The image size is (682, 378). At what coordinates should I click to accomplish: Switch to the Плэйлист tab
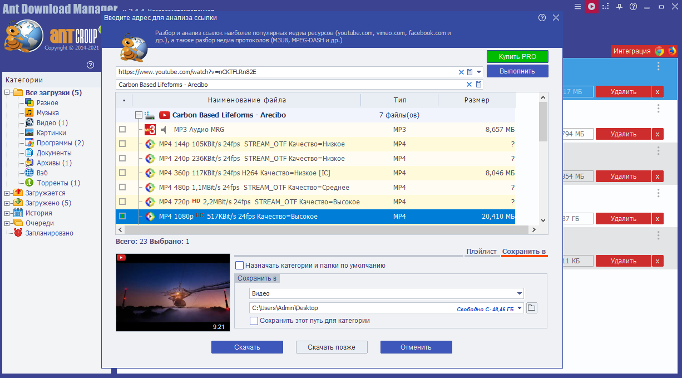click(482, 252)
